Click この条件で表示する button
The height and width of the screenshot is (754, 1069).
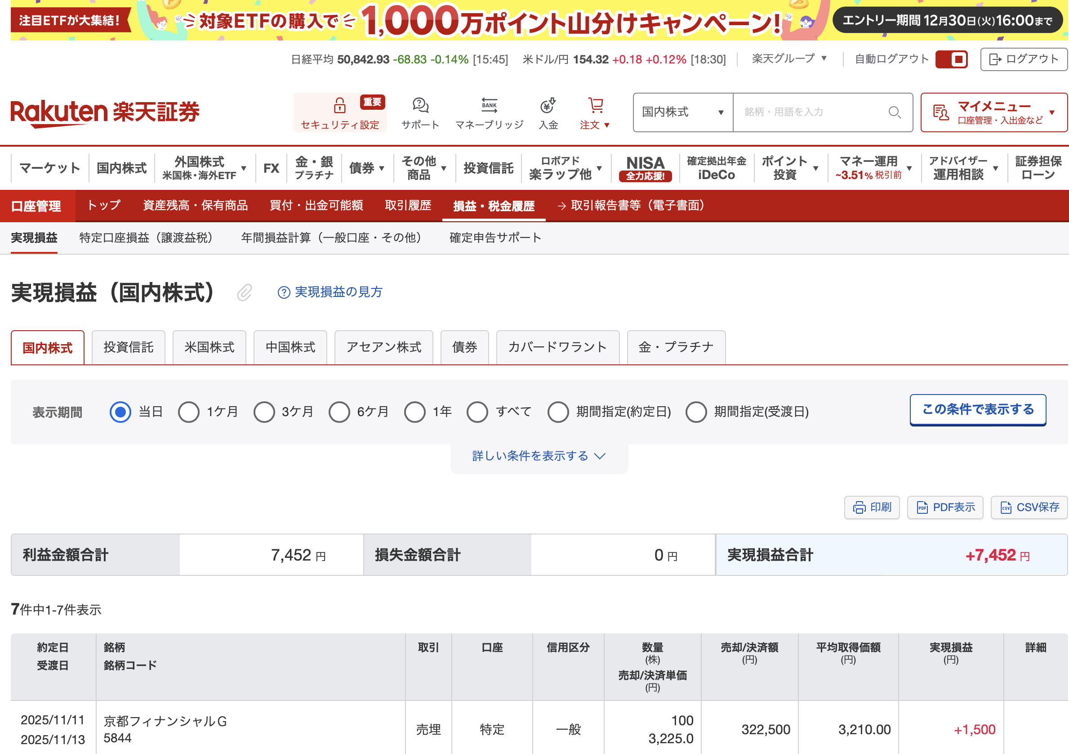tap(978, 410)
